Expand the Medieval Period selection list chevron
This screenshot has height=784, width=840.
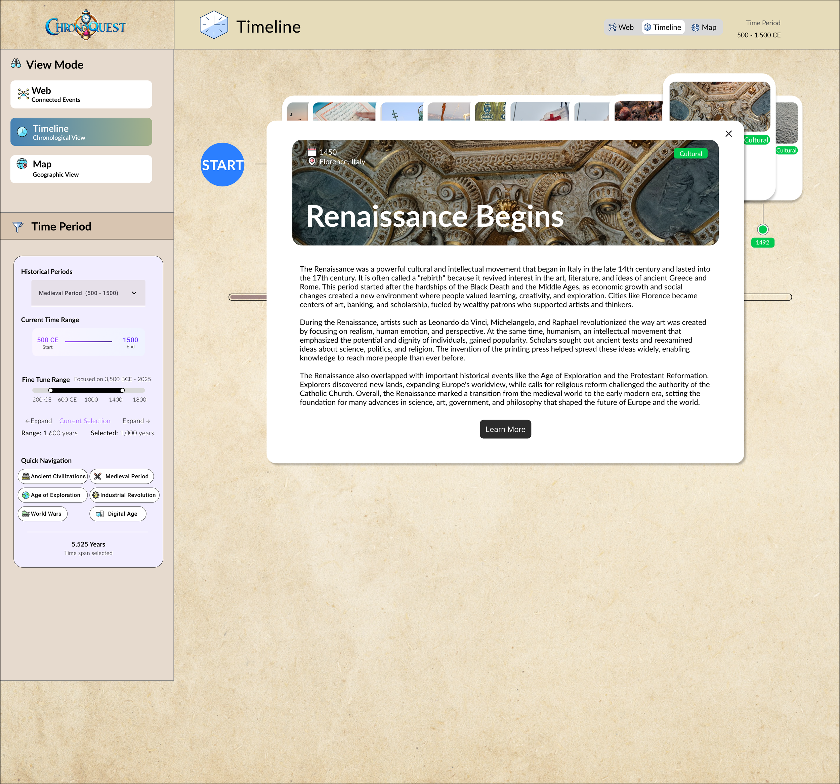pos(134,293)
